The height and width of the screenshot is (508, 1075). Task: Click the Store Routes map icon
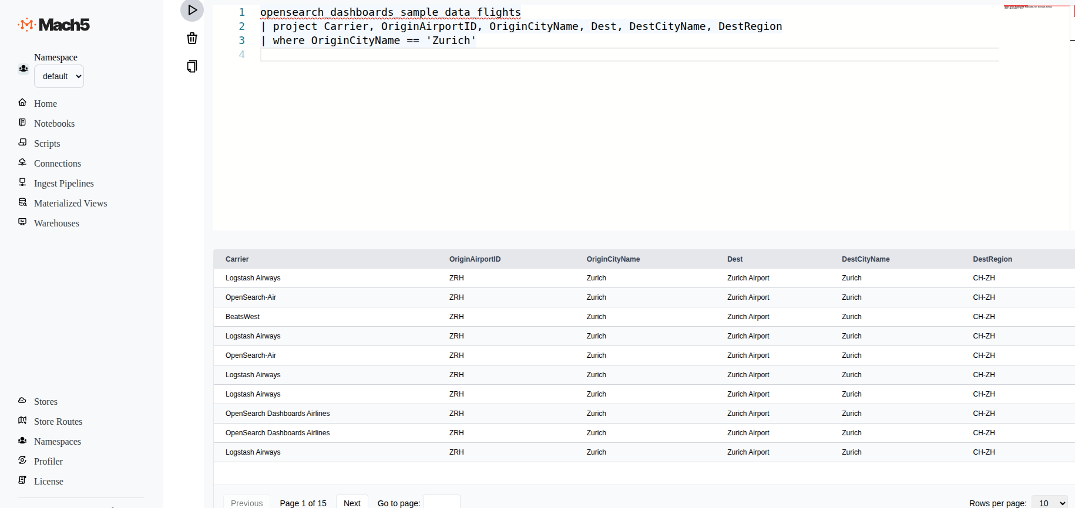22,421
